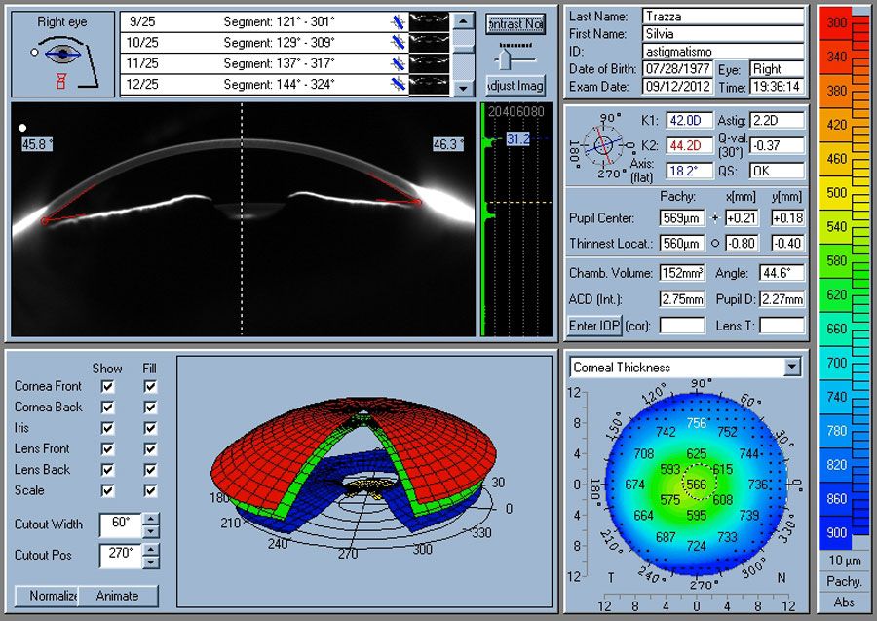Uncheck Show for Cornea Front
Viewport: 877px width, 621px height.
(108, 387)
